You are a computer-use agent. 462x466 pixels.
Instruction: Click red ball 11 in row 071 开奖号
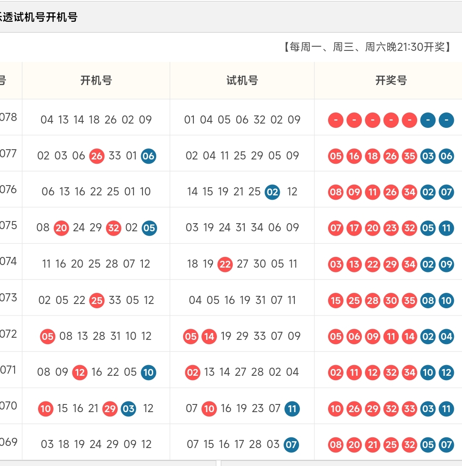(x=354, y=372)
